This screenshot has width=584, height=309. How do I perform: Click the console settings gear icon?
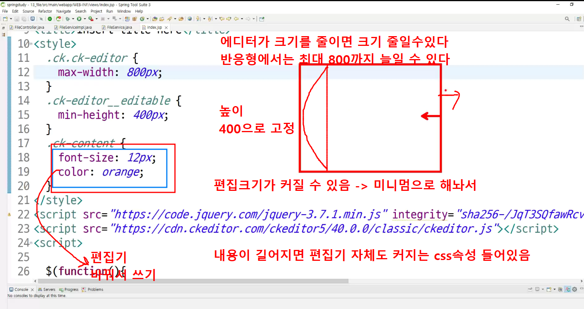(574, 289)
